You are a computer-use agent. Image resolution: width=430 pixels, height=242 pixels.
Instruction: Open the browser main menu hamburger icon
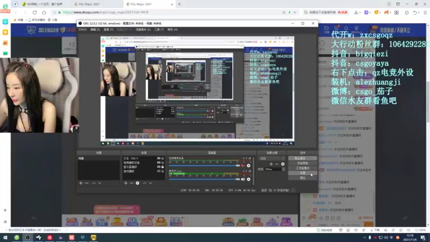(425, 12)
